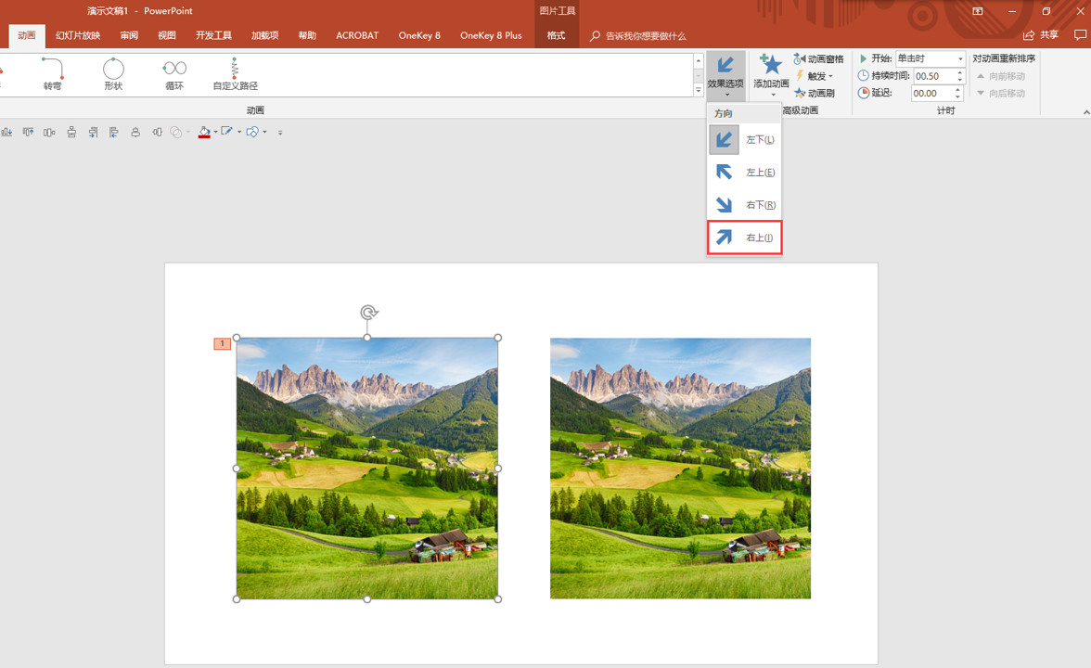This screenshot has width=1091, height=668.
Task: Switch to the 幻灯片放映 tab
Action: 78,35
